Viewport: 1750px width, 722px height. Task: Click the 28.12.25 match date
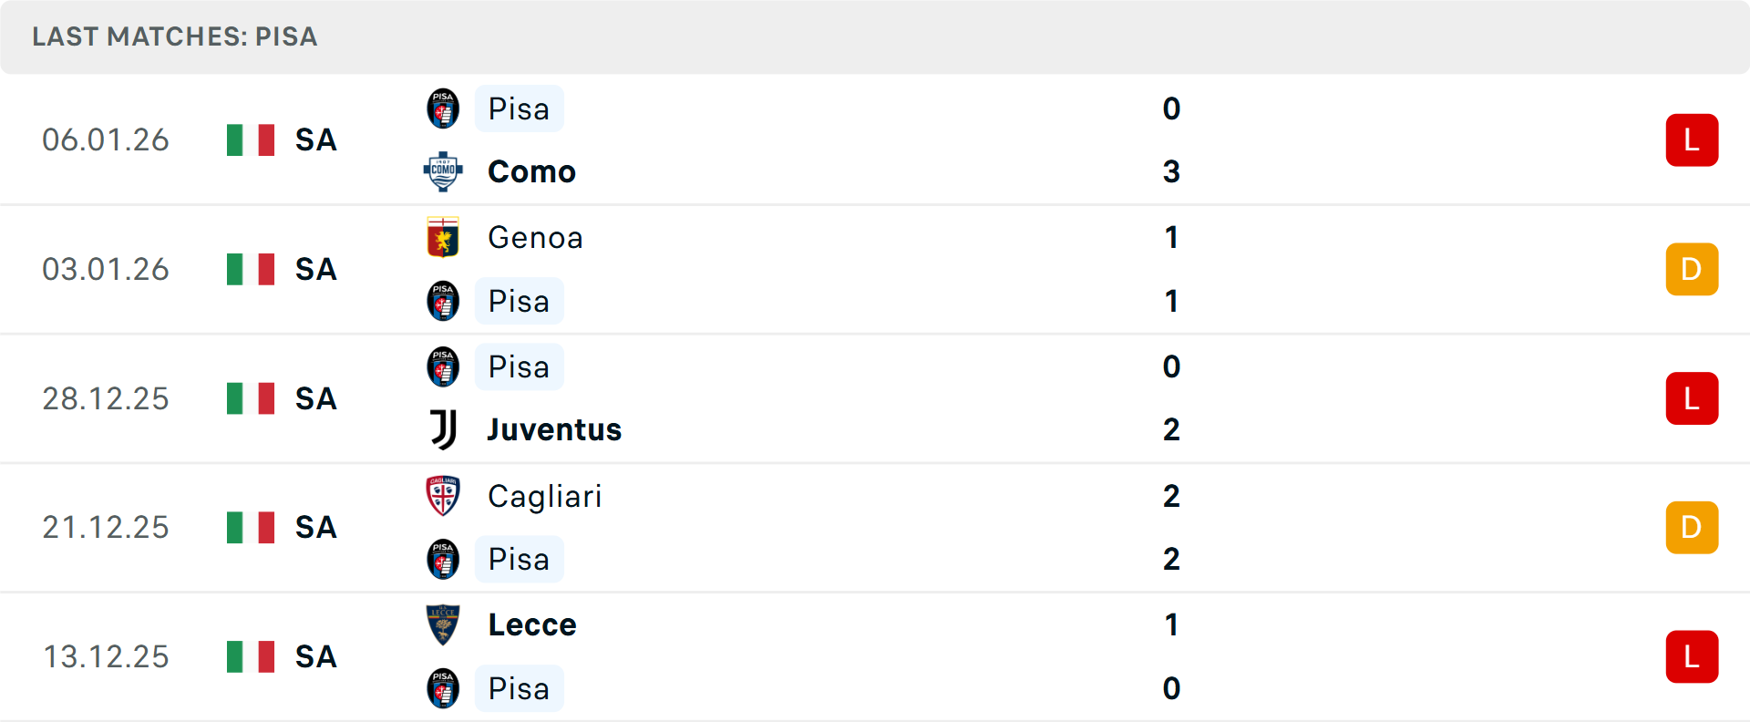point(106,398)
